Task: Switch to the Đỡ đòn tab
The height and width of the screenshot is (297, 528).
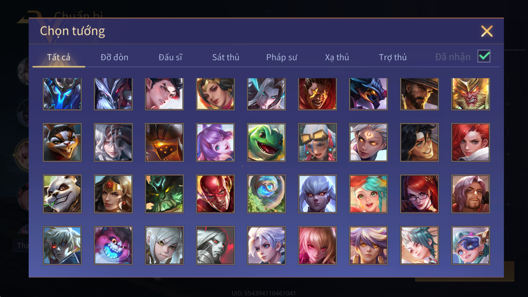Action: [114, 57]
